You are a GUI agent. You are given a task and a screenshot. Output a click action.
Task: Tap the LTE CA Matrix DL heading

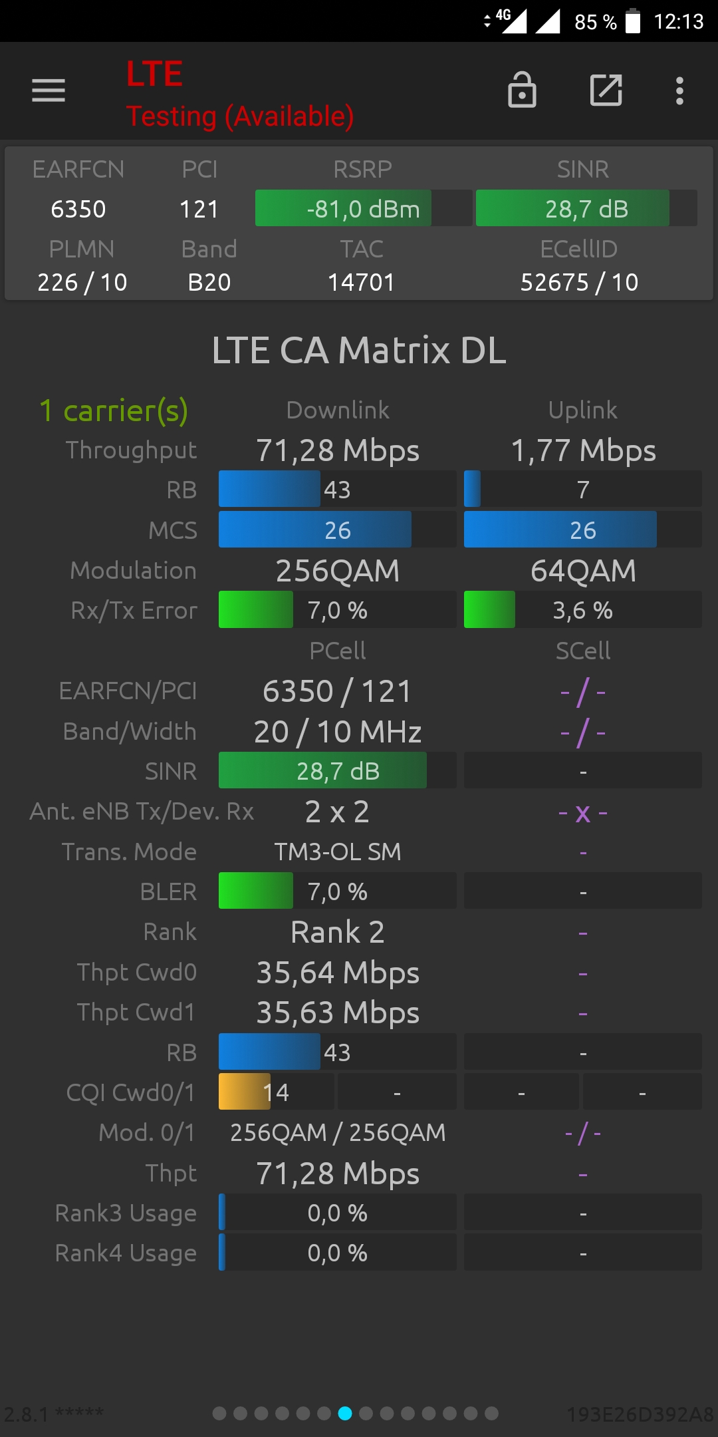pyautogui.click(x=359, y=350)
